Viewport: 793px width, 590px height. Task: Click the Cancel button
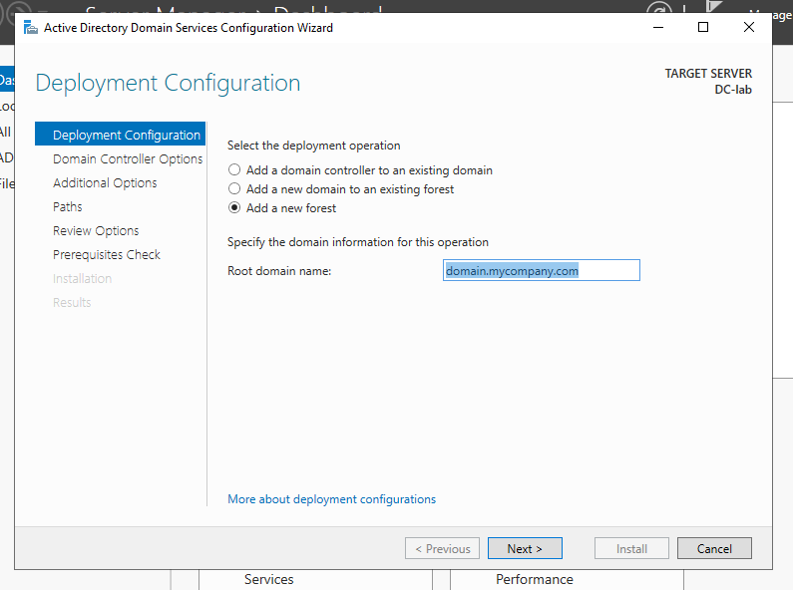[x=714, y=548]
